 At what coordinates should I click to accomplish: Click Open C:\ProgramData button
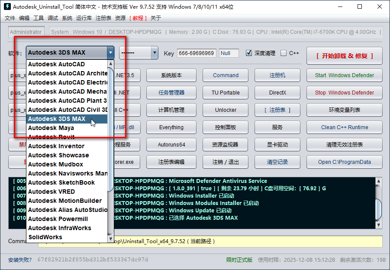click(x=344, y=162)
